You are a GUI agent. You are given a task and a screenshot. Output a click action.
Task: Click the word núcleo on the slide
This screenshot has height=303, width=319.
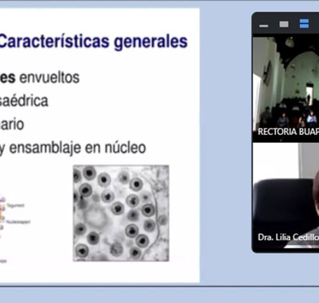pos(125,147)
